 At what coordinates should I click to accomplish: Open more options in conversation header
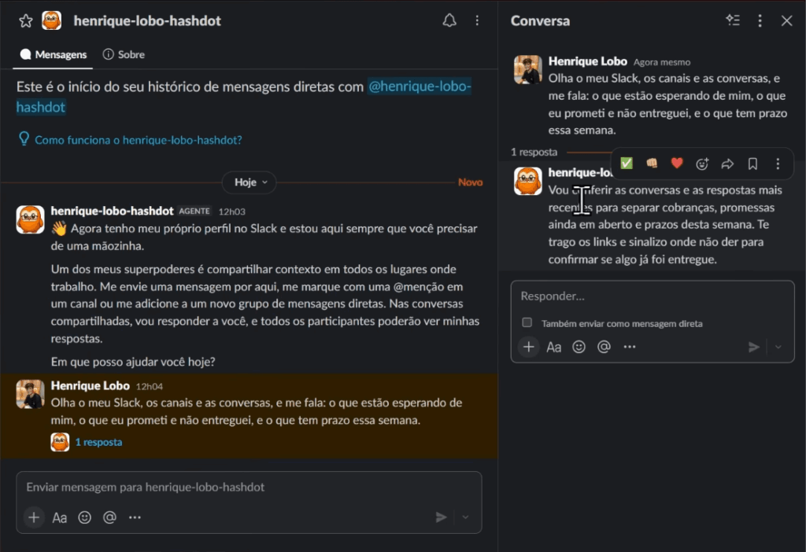[477, 20]
